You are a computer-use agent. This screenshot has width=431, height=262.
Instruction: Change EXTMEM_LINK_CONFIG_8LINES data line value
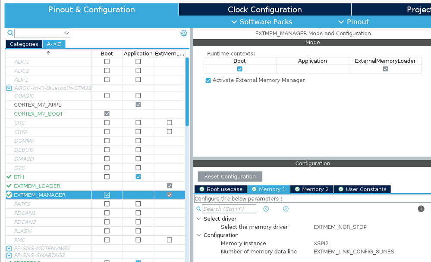coord(354,252)
